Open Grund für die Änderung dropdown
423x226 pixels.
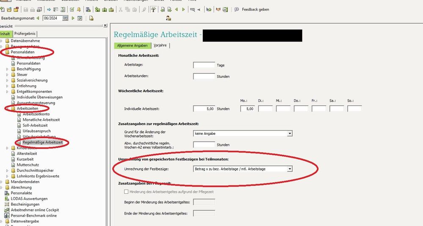point(290,134)
